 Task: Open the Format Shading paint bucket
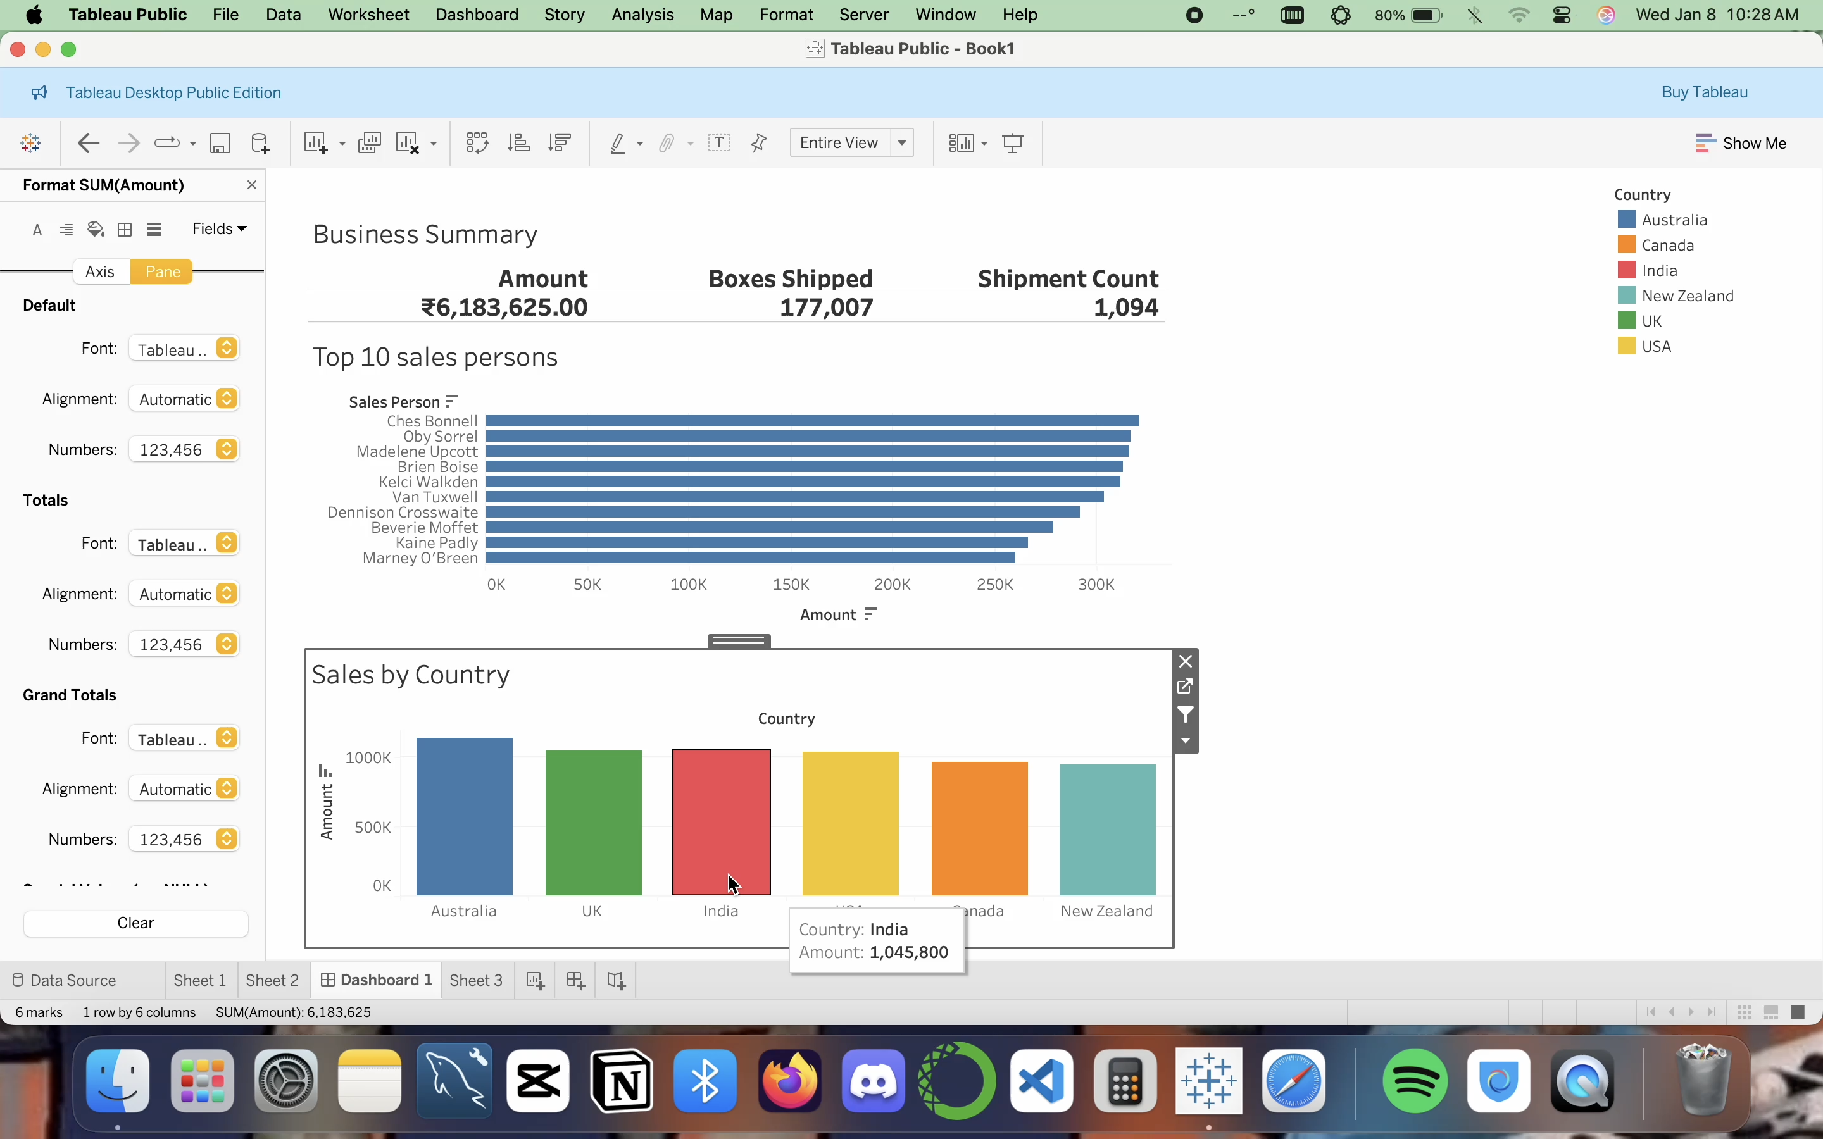point(96,230)
